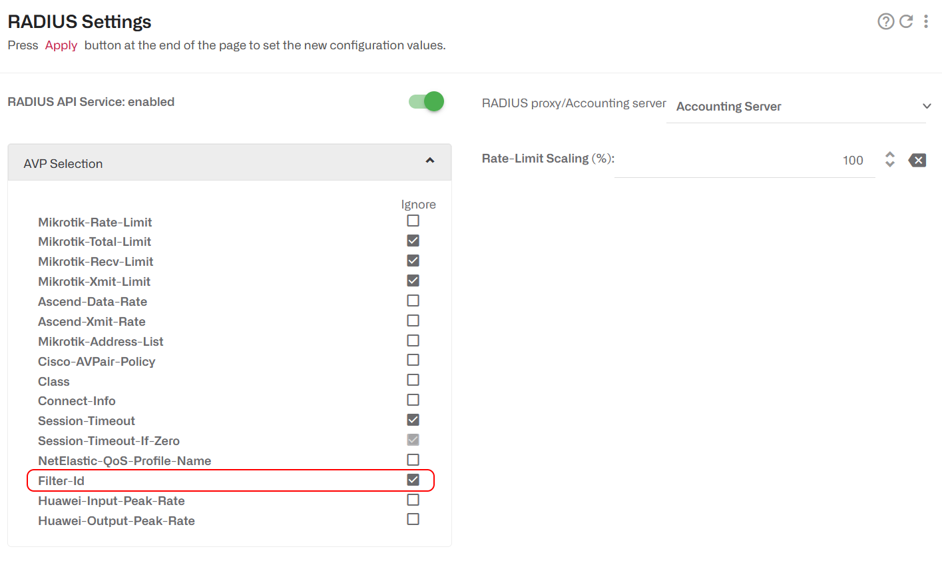Click the Apply link in instructions
942x561 pixels.
(x=61, y=45)
